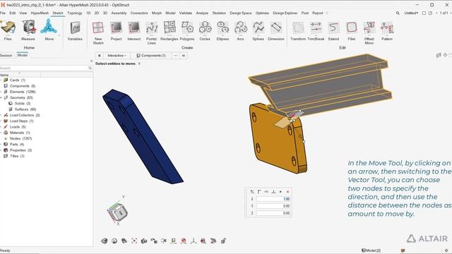Select Nodes (1357) entry
This screenshot has height=254, width=452.
pyautogui.click(x=20, y=138)
